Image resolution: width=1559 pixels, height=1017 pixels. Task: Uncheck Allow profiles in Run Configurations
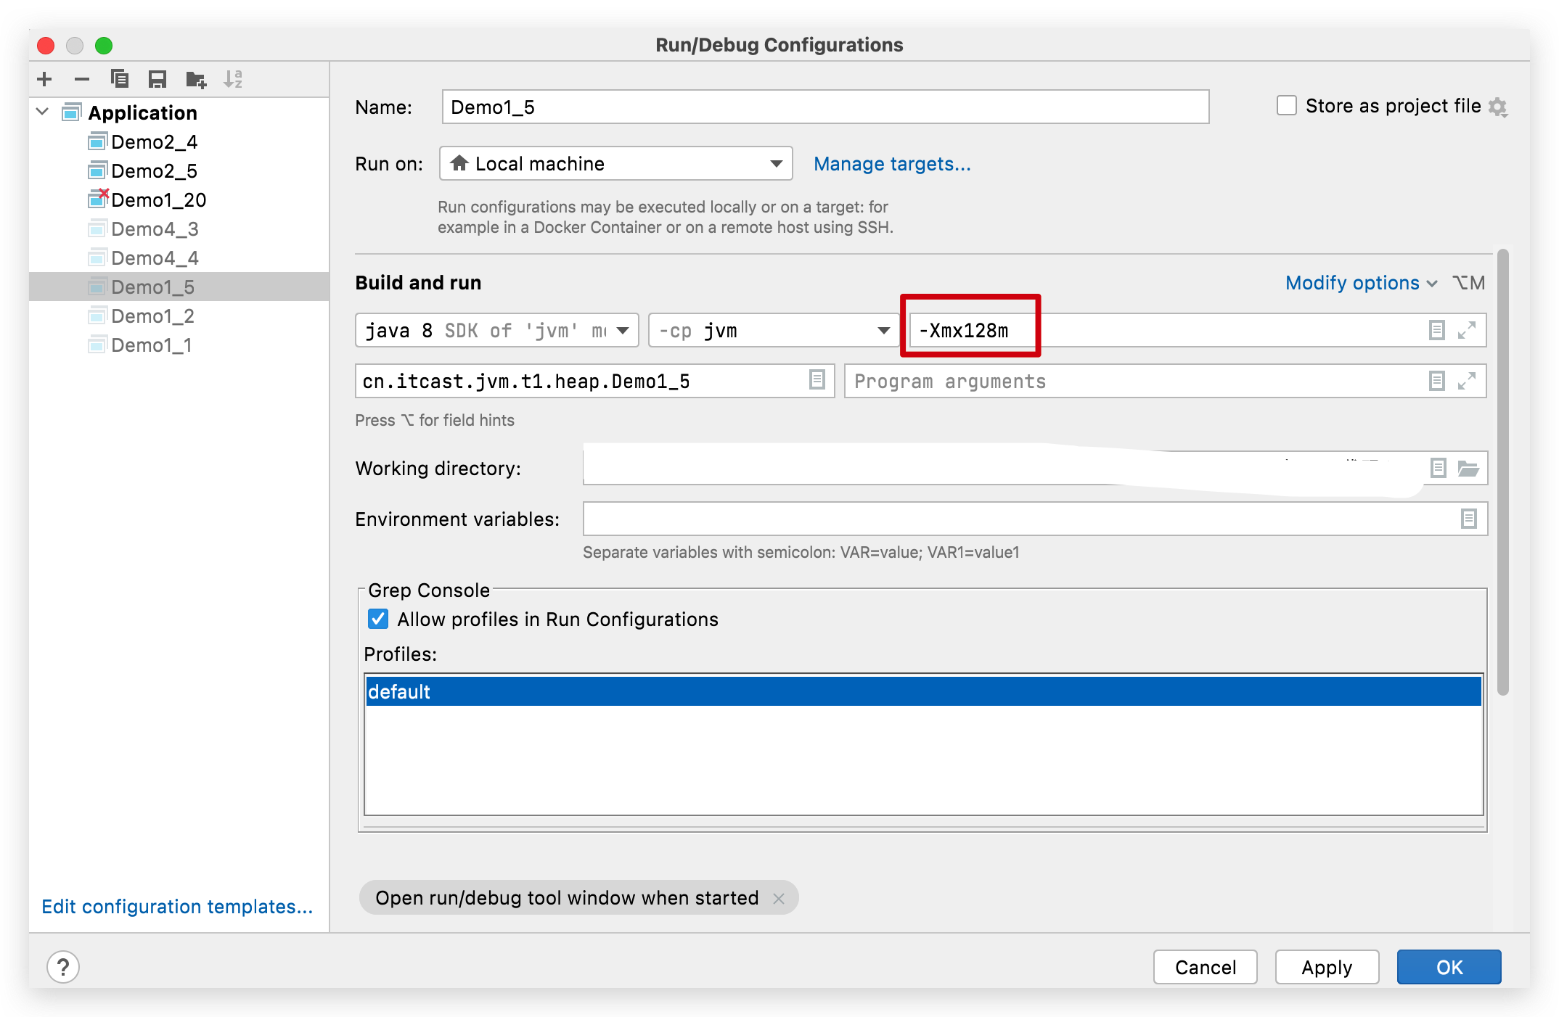378,619
